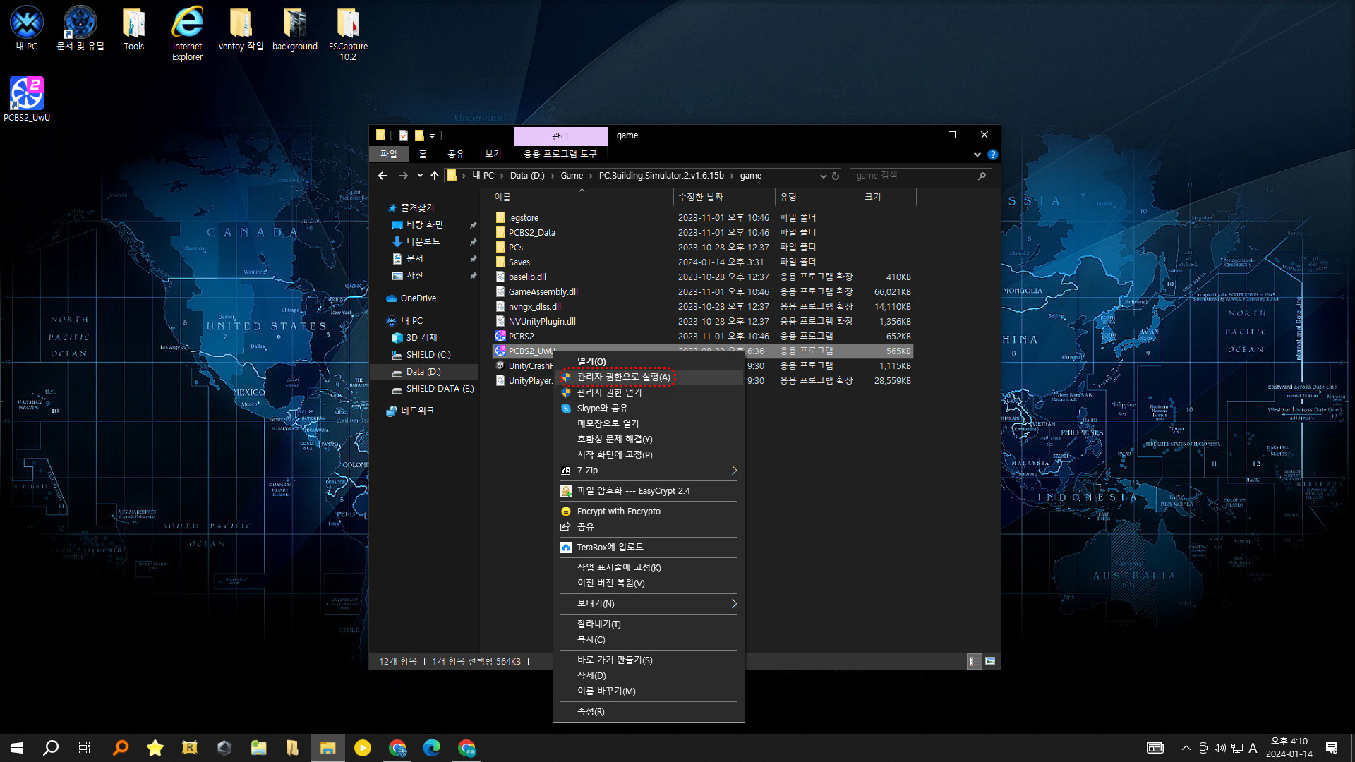Open Microsoft Edge from taskbar
The height and width of the screenshot is (762, 1355).
(x=432, y=748)
